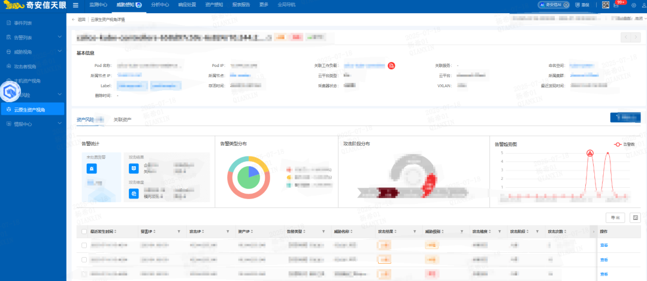Open the QR code icon in header
647x281 pixels.
pyautogui.click(x=606, y=5)
